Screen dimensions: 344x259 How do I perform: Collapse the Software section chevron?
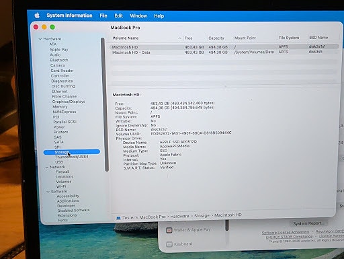[48, 192]
